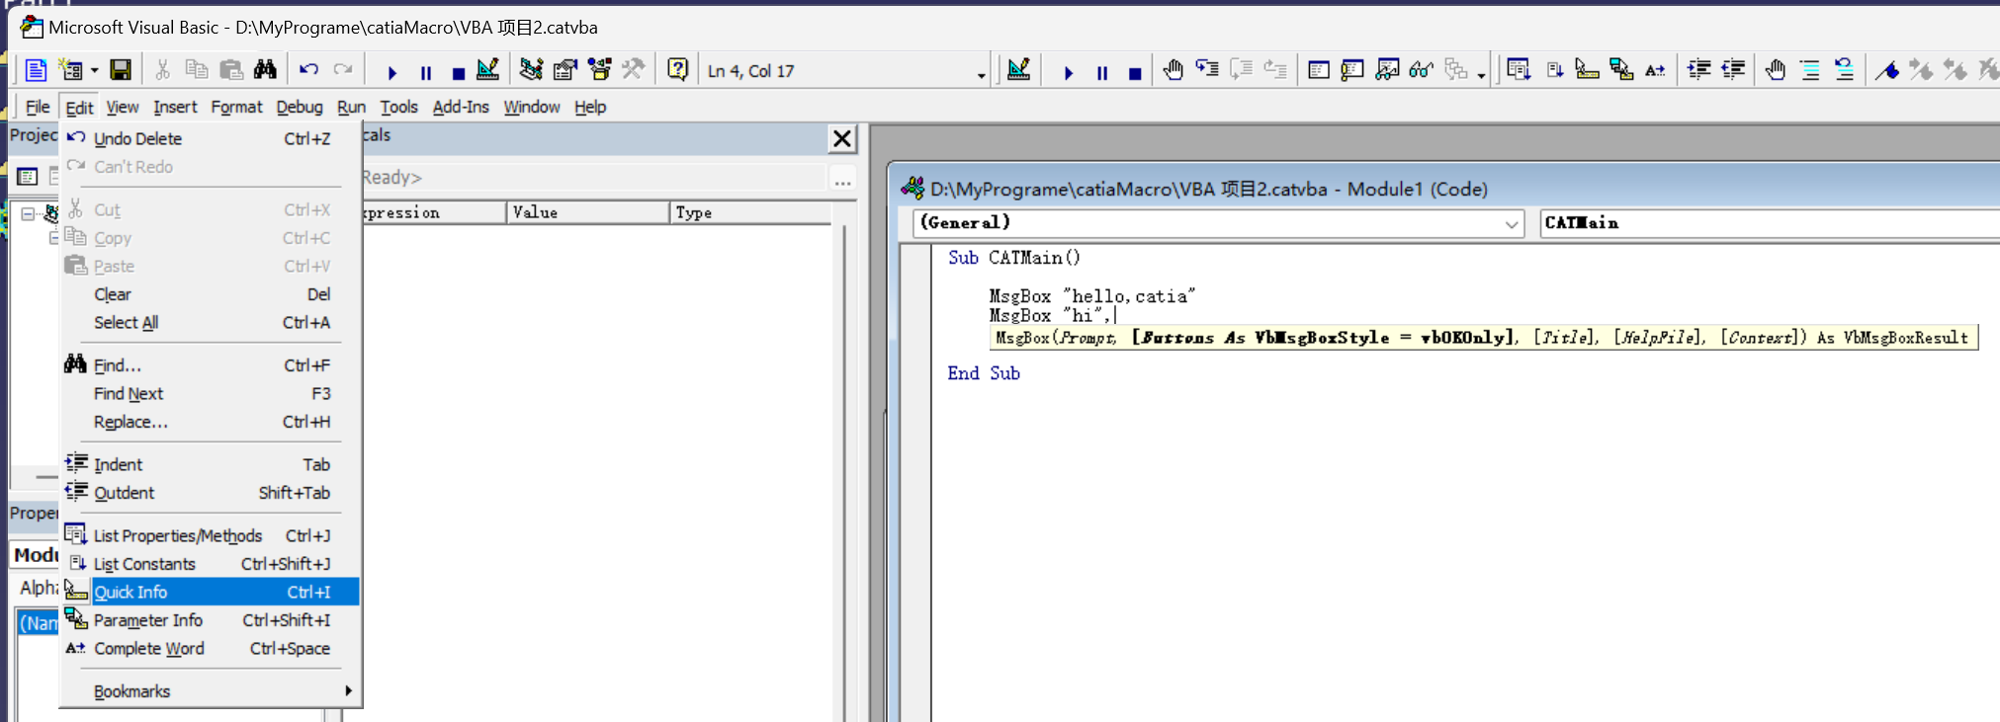This screenshot has height=722, width=2000.
Task: Click the ellipsis button beside Ready field
Action: [x=842, y=179]
